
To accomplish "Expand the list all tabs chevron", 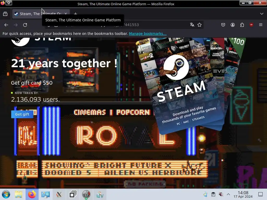I will click(262, 14).
